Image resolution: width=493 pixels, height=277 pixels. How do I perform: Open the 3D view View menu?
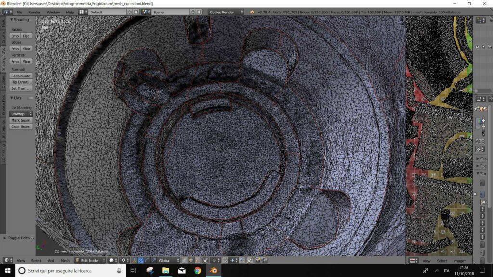point(21,260)
